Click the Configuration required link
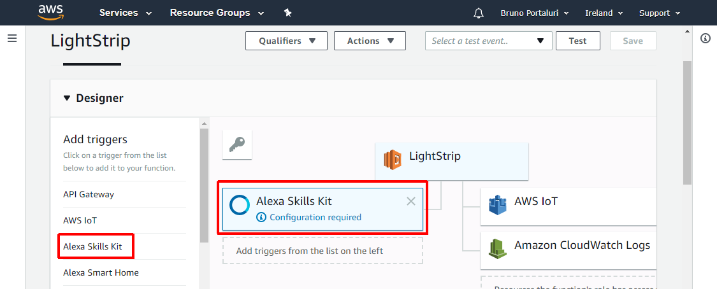This screenshot has height=289, width=717. [x=315, y=217]
